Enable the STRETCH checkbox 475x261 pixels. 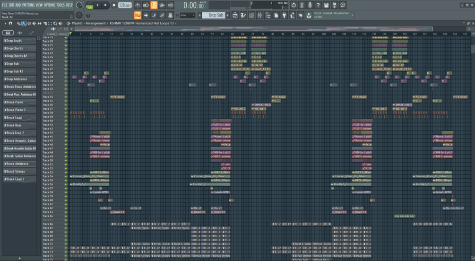coord(67,34)
